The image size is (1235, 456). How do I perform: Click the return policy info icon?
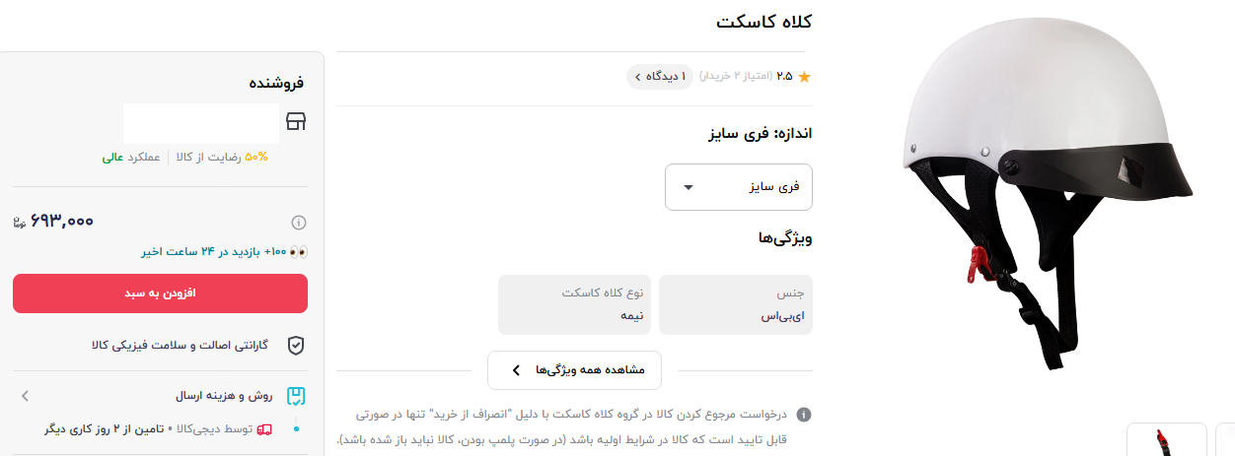tap(804, 415)
